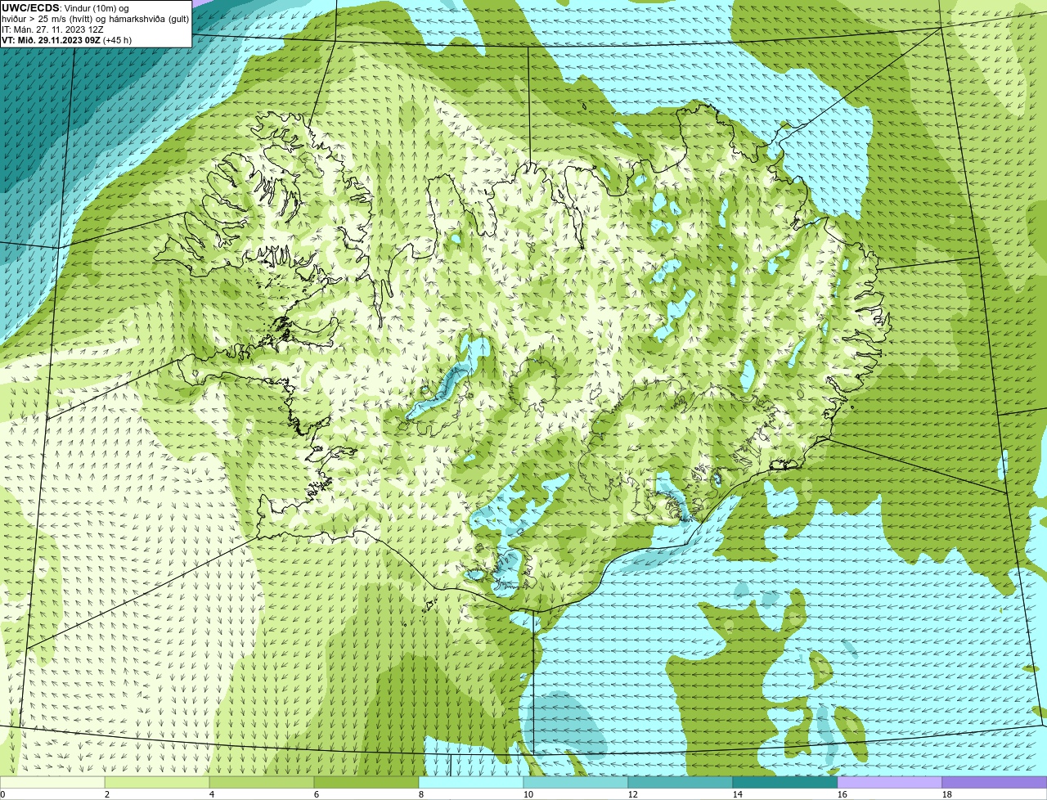Click the pale yellow 0–2 legend swatch
The height and width of the screenshot is (800, 1047).
pos(53,783)
